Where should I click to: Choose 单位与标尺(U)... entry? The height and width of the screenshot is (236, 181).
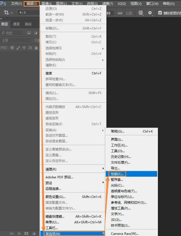click(131, 197)
